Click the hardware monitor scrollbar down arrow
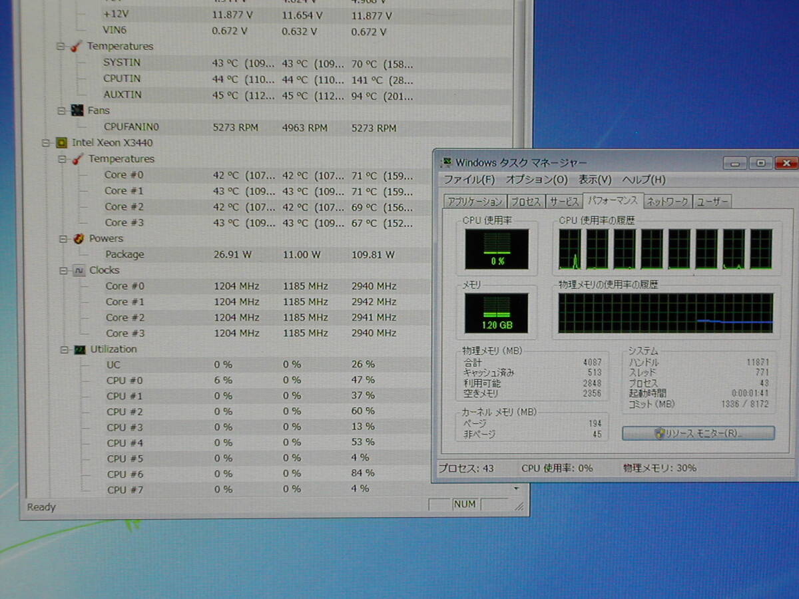The width and height of the screenshot is (799, 599). tap(516, 489)
